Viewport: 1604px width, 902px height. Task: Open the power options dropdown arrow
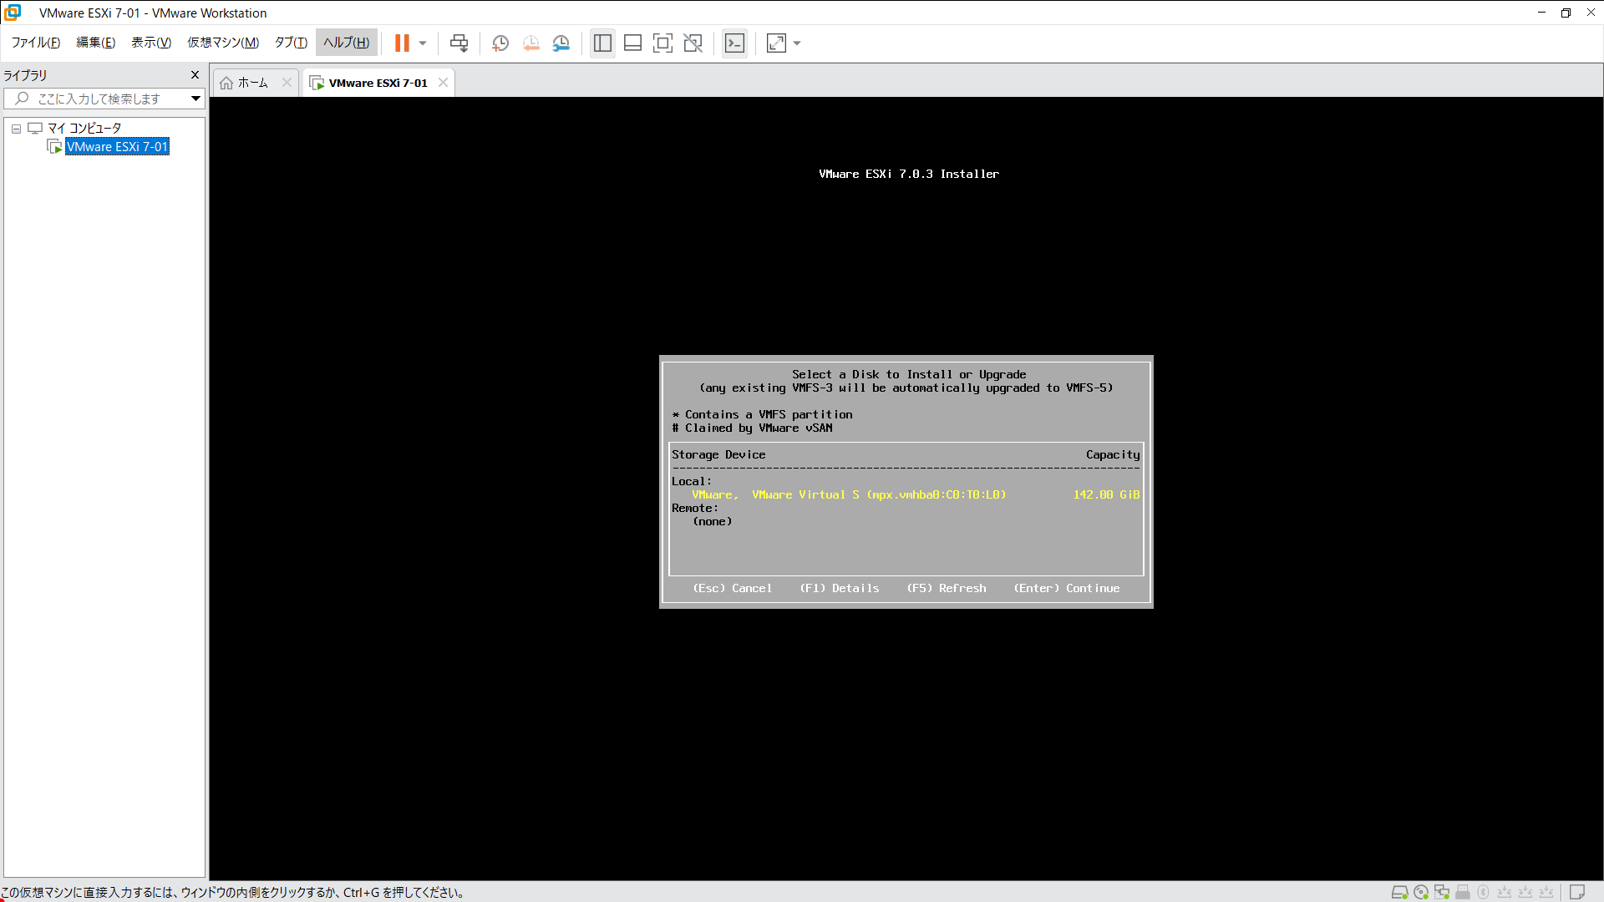pos(423,43)
